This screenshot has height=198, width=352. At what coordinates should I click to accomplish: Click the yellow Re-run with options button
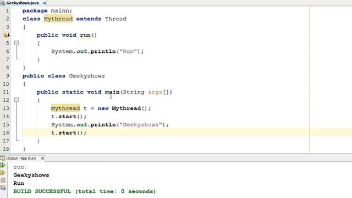(x=3, y=173)
